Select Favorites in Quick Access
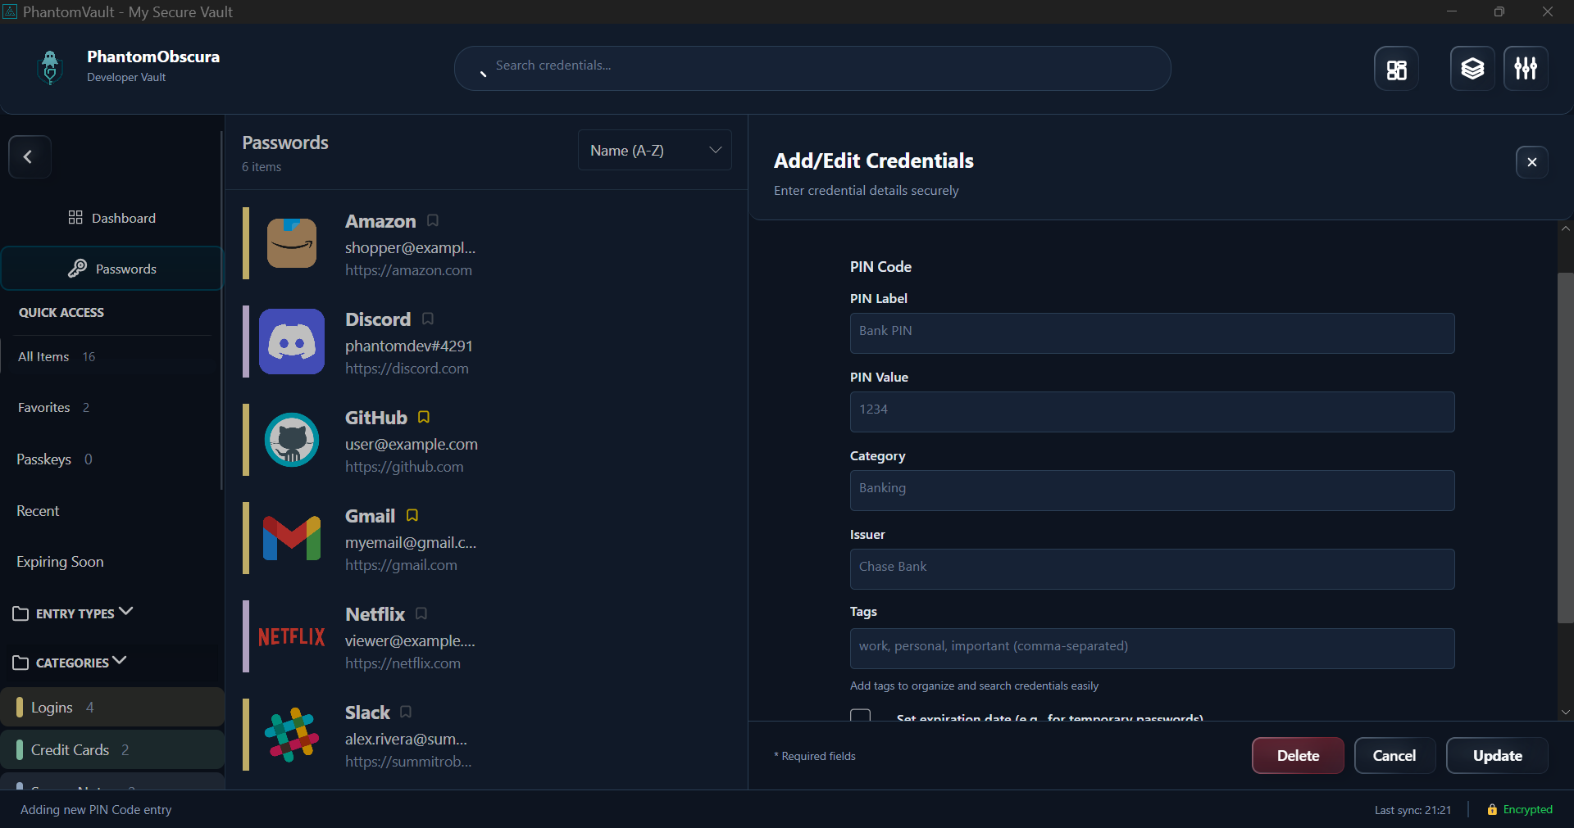Viewport: 1574px width, 828px height. click(44, 408)
